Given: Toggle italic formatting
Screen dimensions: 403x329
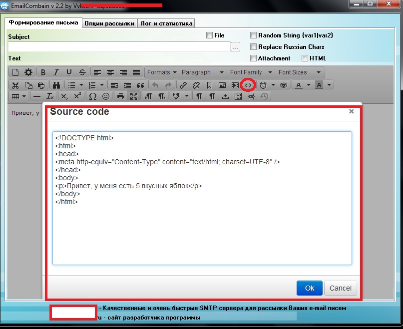Looking at the screenshot, I should pos(56,72).
